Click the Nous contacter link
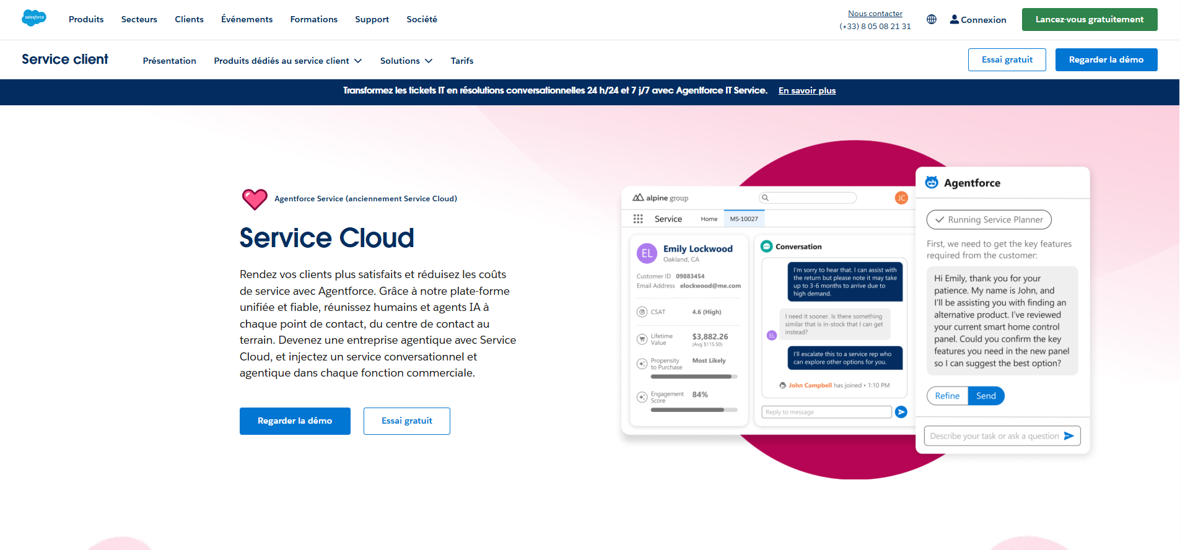The height and width of the screenshot is (550, 1180). (875, 13)
